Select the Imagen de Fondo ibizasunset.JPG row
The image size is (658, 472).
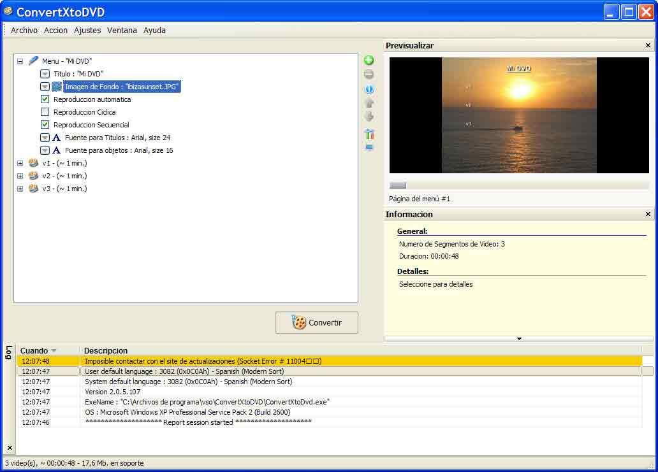(122, 87)
